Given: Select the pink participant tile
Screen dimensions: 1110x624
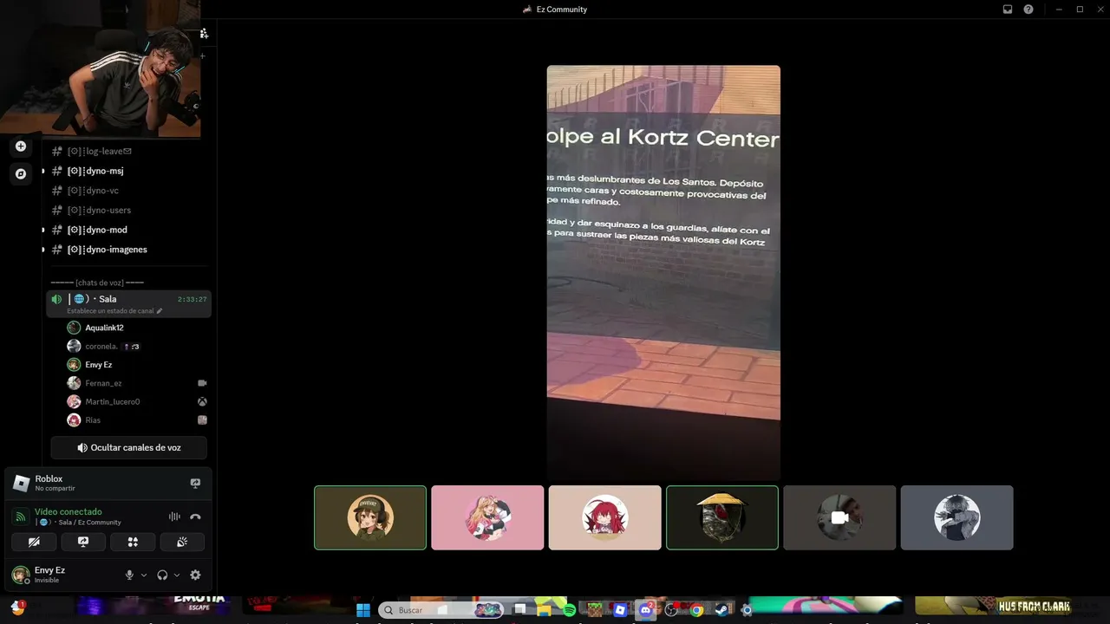Looking at the screenshot, I should [487, 517].
